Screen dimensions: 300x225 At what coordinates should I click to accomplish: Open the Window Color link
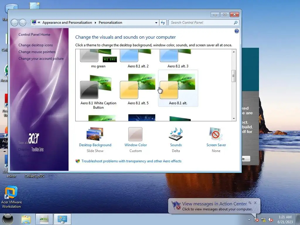click(136, 145)
